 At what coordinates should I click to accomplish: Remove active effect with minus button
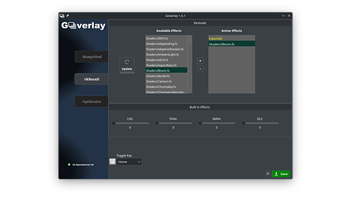click(200, 68)
